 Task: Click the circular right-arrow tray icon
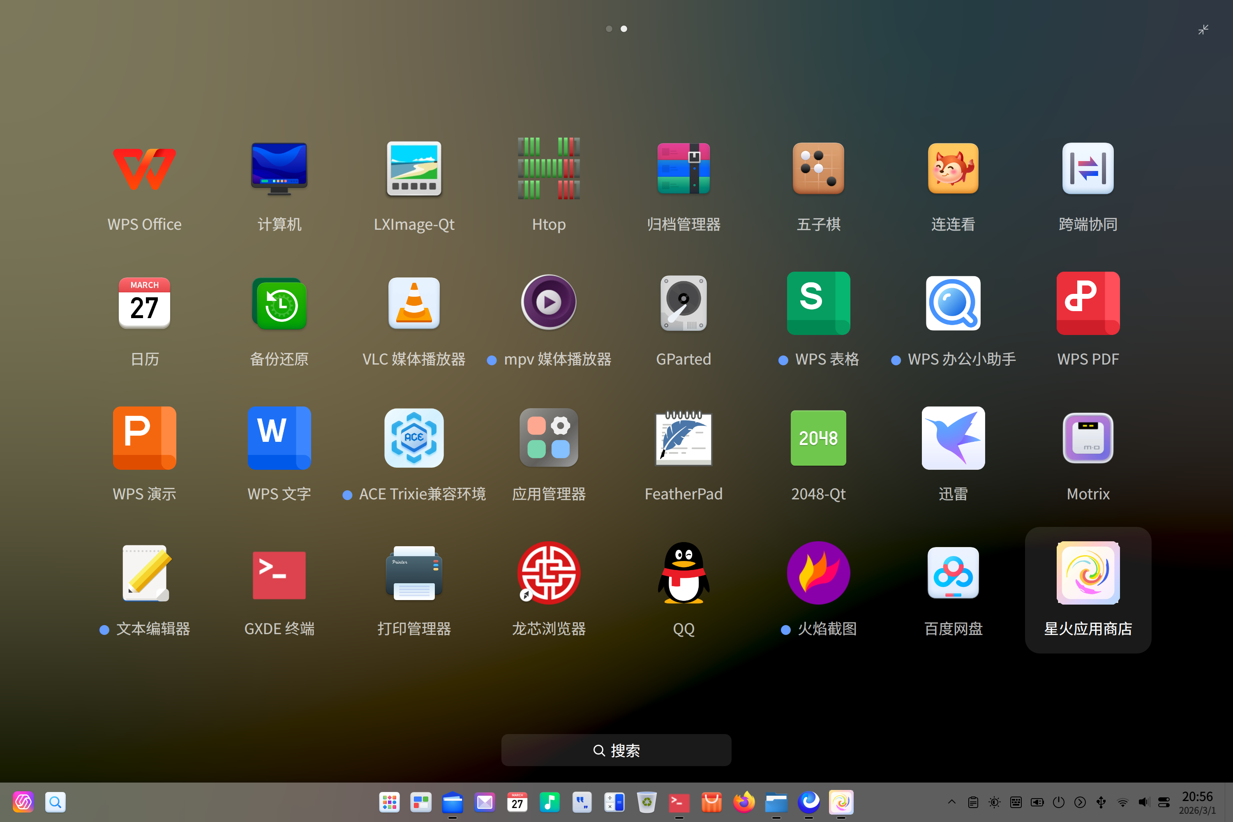1080,802
